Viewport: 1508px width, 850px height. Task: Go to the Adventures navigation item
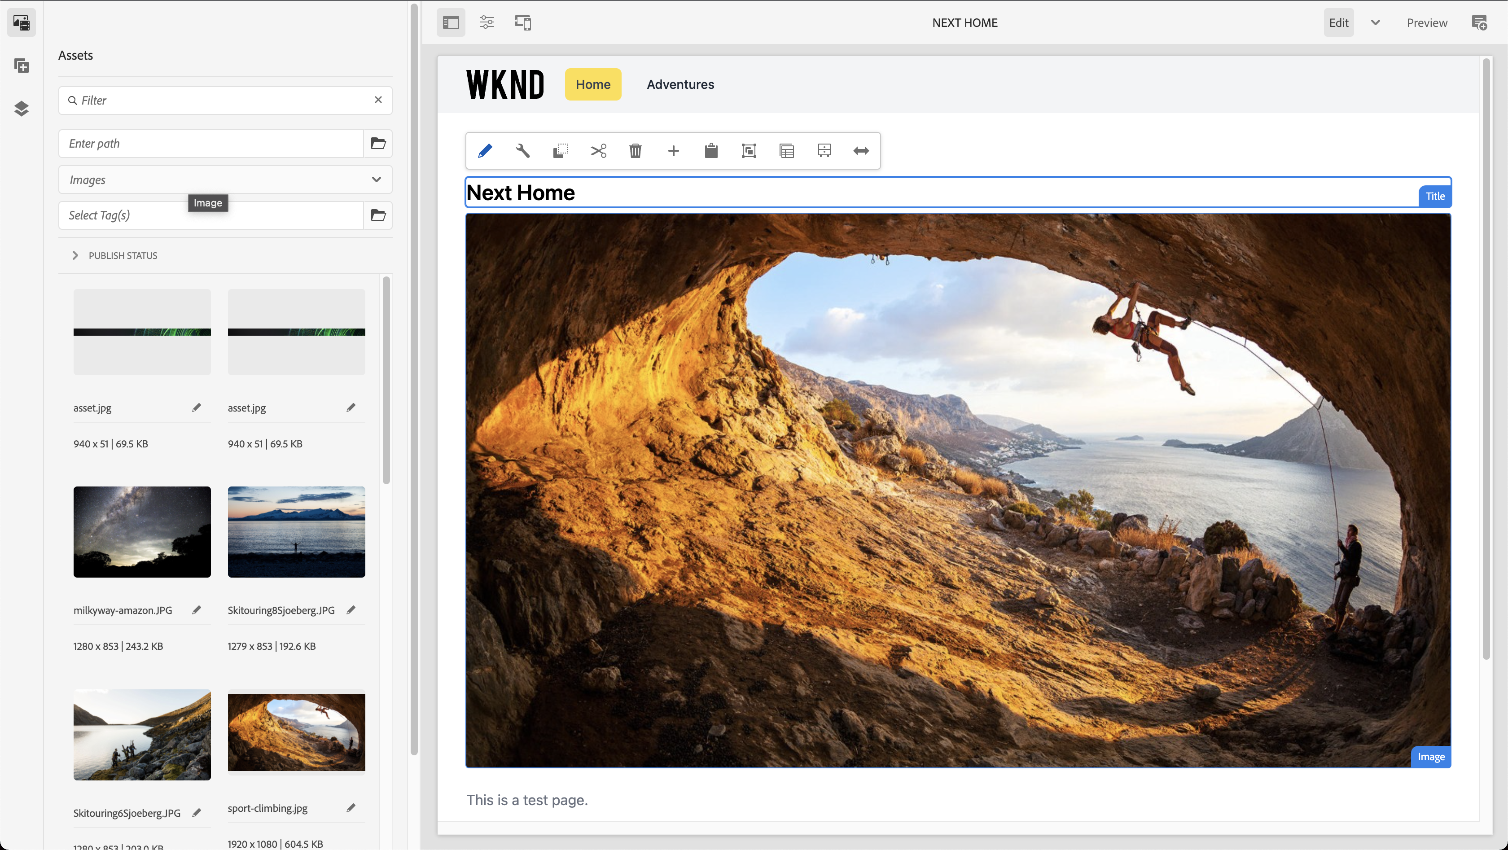(680, 84)
